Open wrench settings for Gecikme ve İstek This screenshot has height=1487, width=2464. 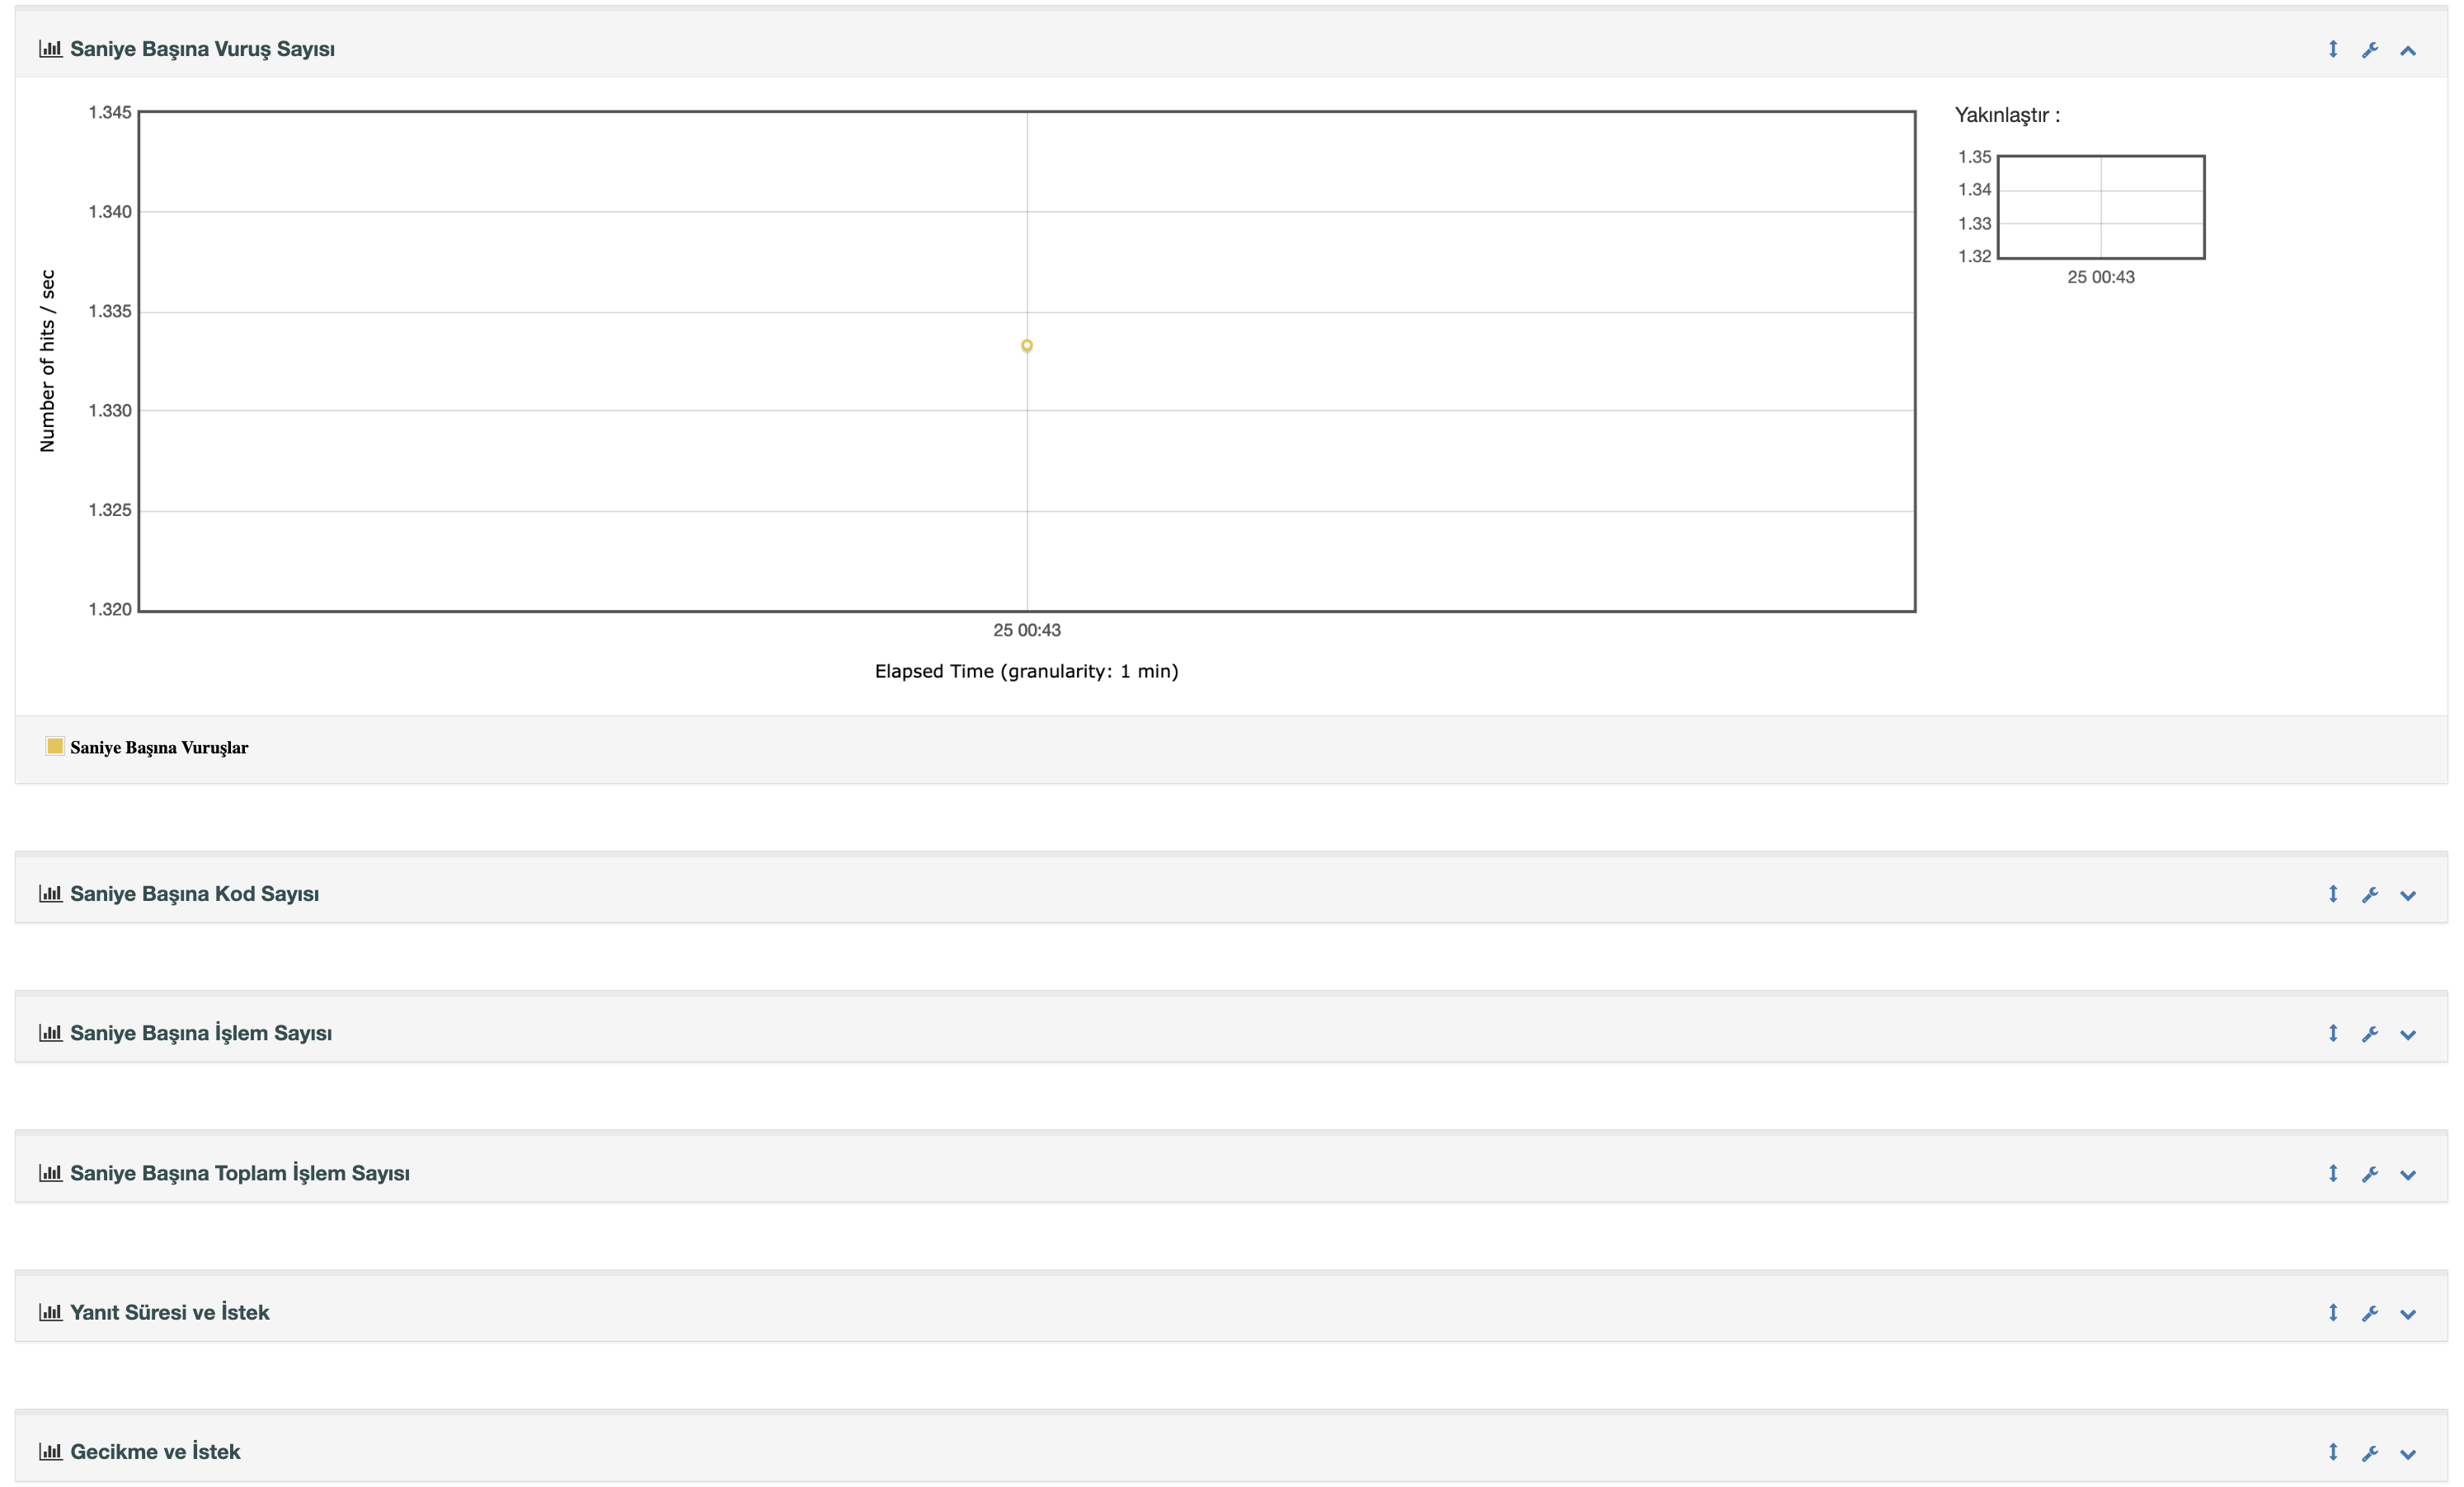2369,1453
